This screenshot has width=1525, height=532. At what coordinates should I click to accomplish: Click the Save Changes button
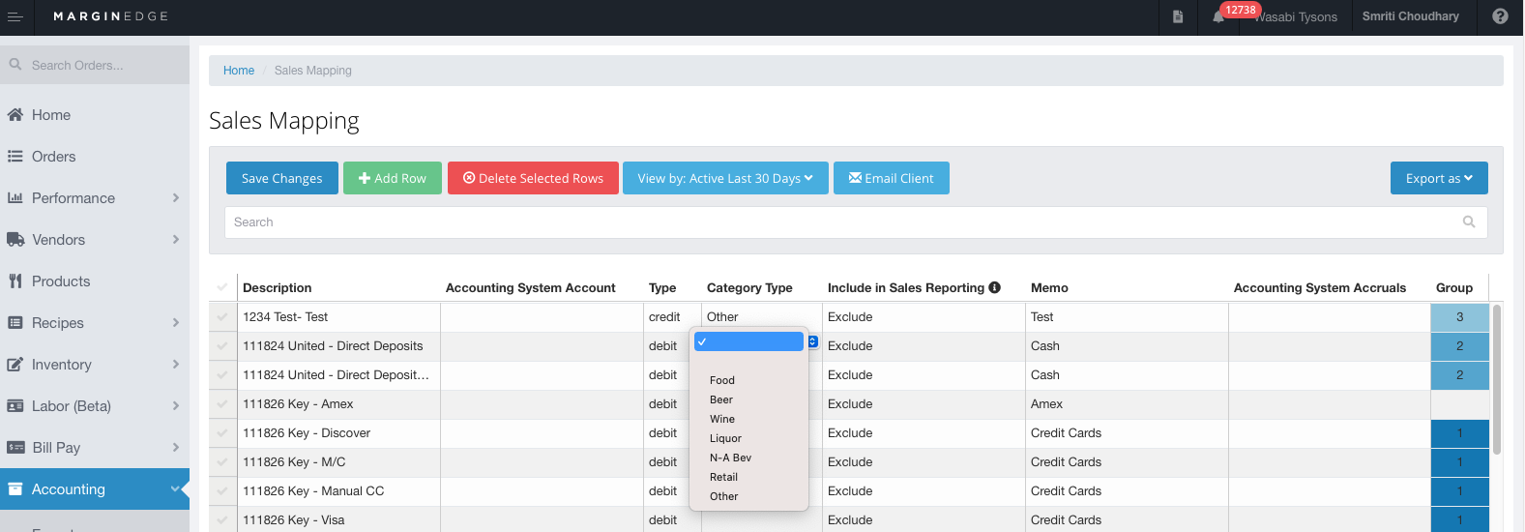(x=281, y=178)
